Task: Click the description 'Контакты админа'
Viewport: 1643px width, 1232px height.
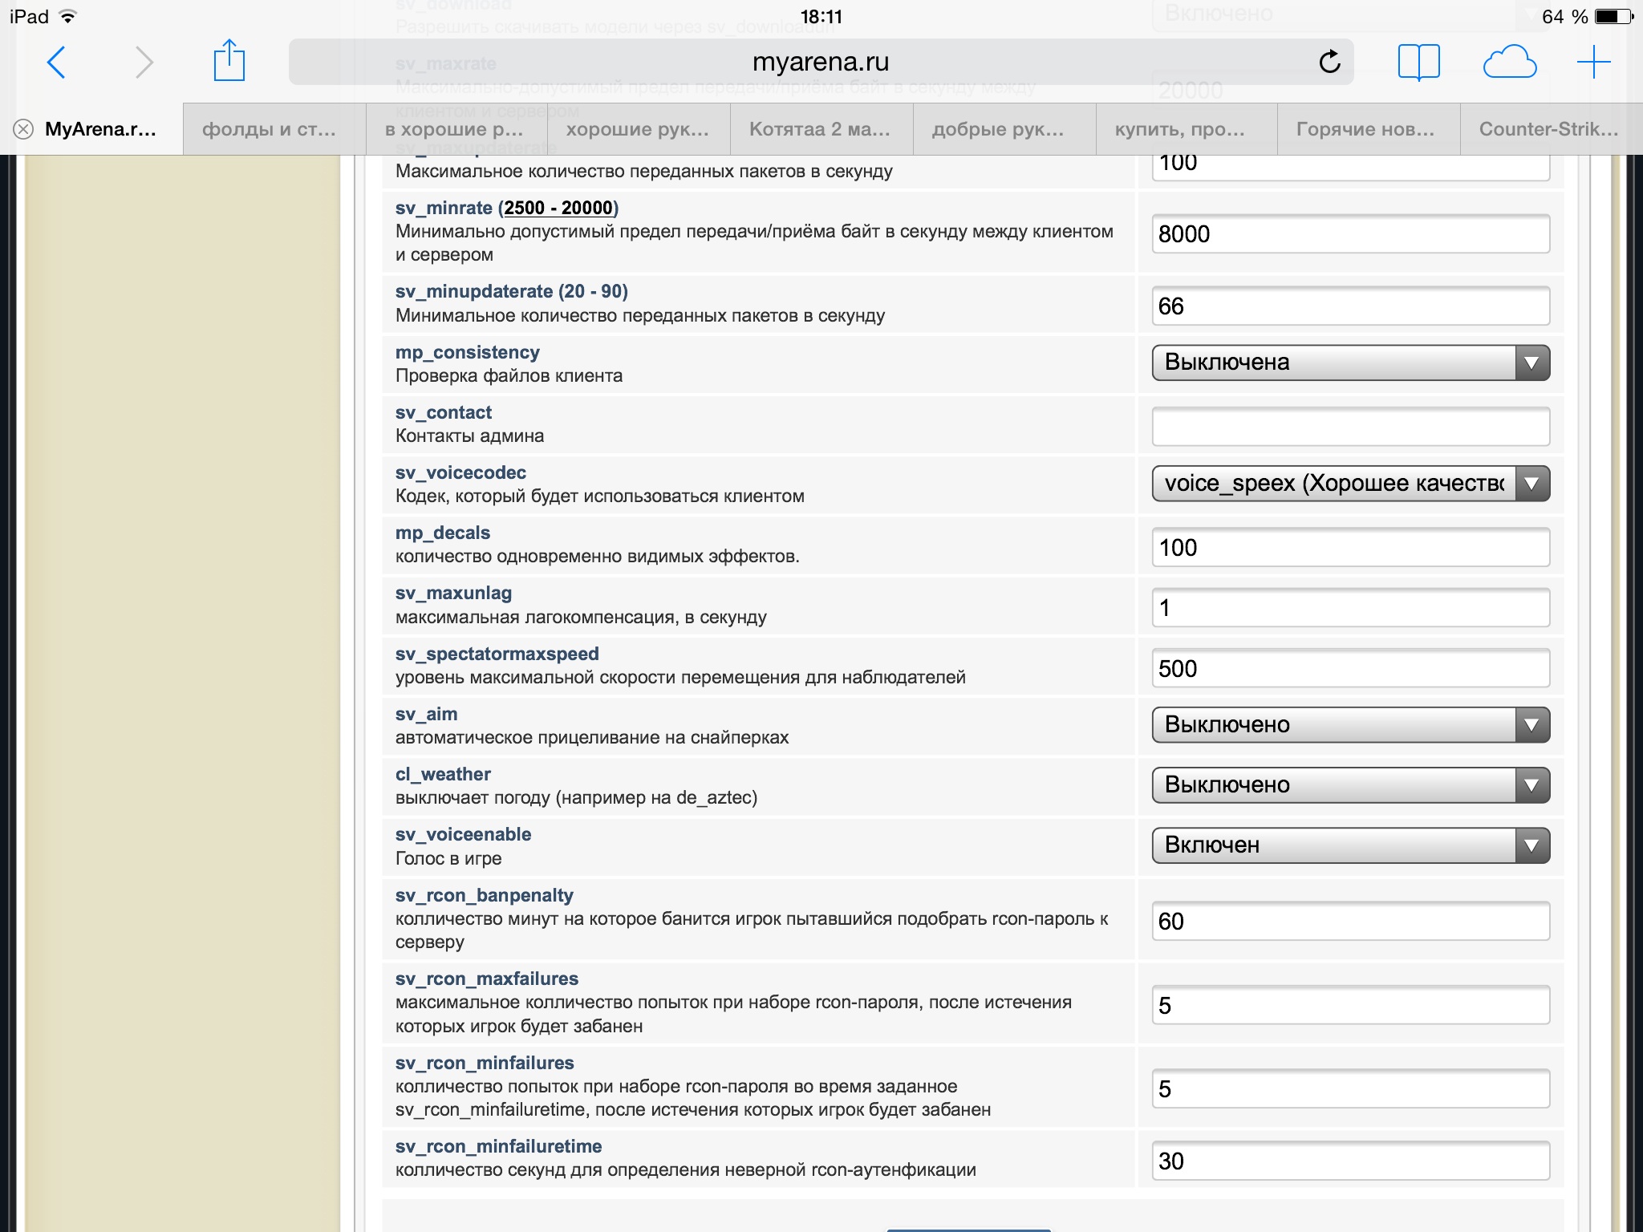Action: [x=470, y=436]
